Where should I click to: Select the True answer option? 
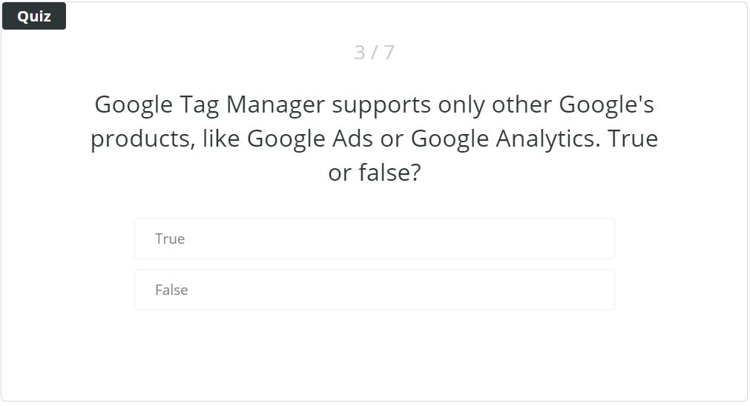coord(375,239)
